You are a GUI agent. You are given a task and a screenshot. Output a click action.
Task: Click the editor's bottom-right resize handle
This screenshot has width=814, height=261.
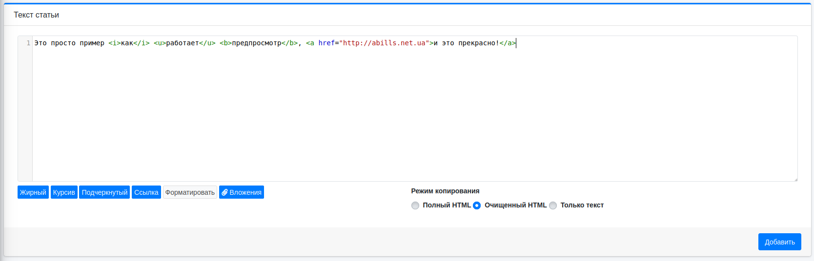(x=795, y=179)
